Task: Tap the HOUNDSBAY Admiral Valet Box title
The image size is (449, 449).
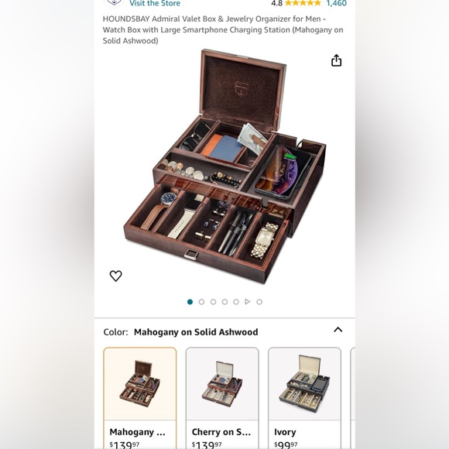Action: coord(223,29)
